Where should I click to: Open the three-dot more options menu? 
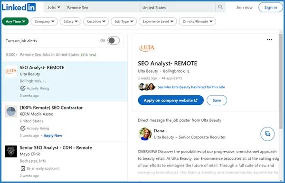[x=269, y=39]
